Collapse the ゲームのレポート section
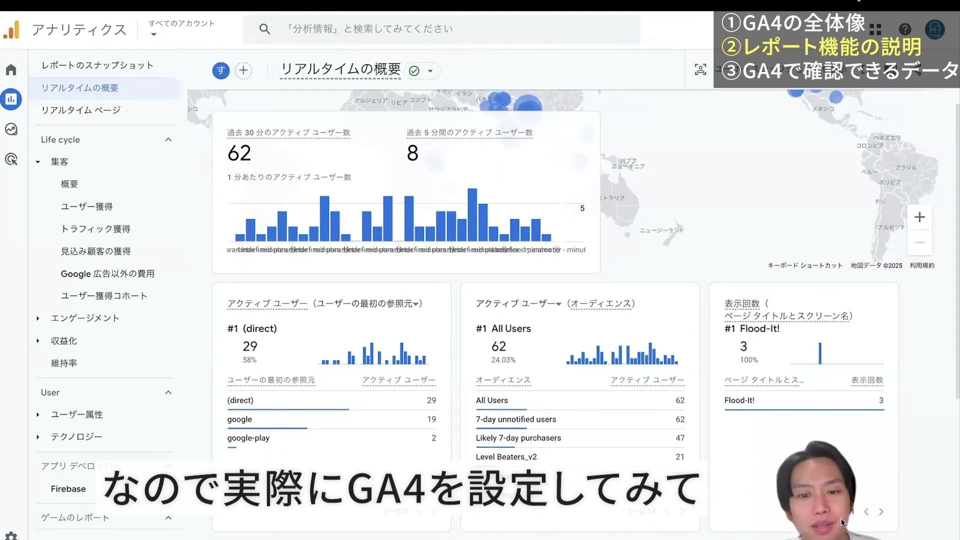The image size is (960, 540). pyautogui.click(x=168, y=518)
